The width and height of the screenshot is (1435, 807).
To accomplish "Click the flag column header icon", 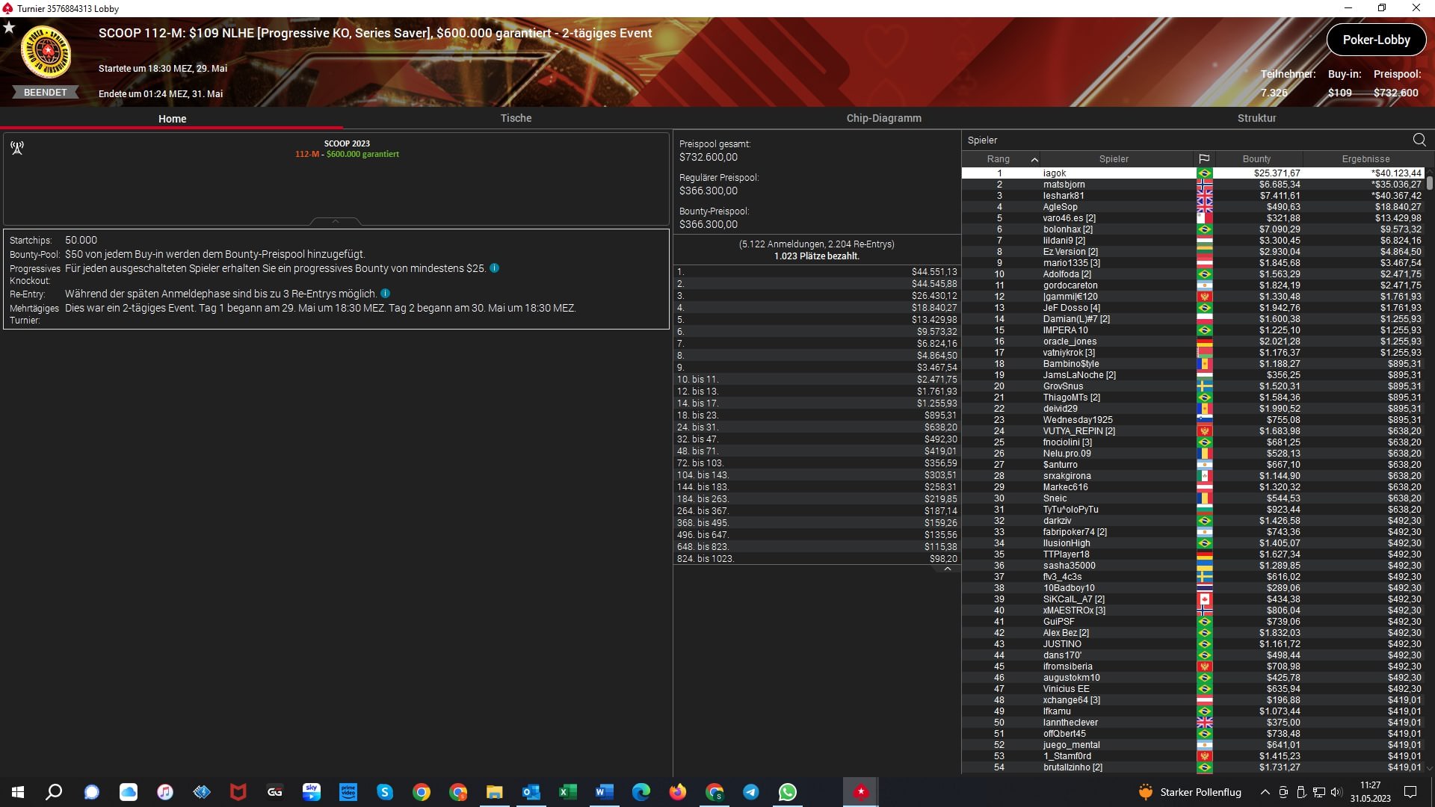I will [x=1204, y=159].
